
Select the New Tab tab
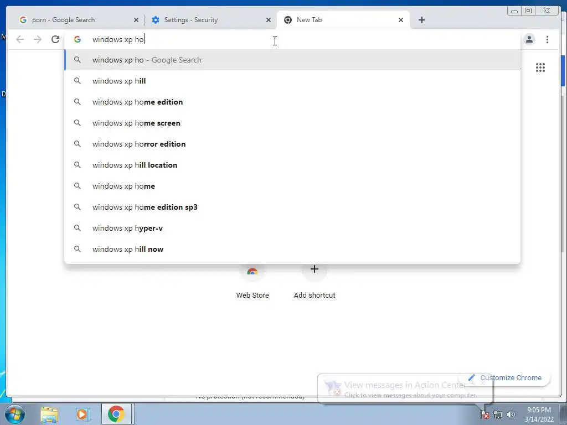tap(343, 20)
